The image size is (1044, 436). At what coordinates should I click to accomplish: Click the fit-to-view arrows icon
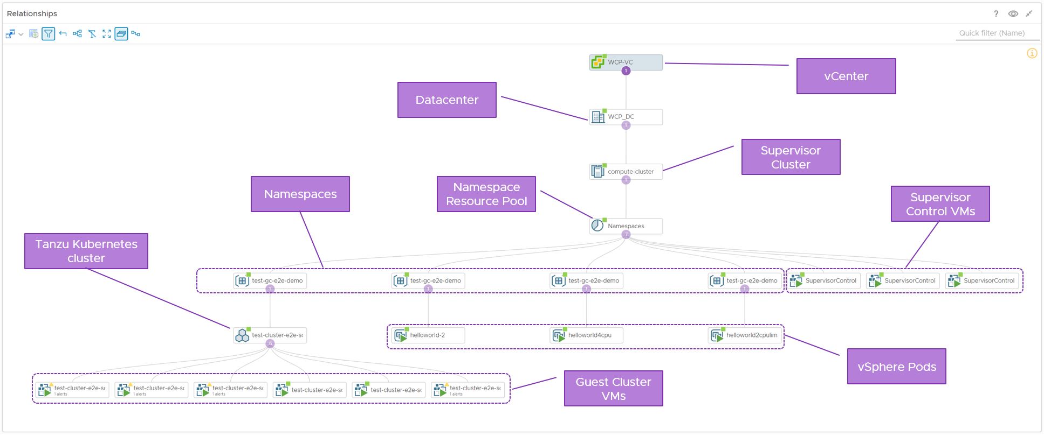click(x=107, y=34)
